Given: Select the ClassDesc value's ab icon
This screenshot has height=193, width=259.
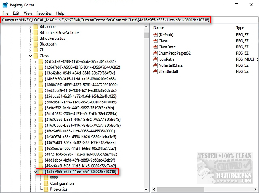Looking at the screenshot, I should [x=155, y=47].
